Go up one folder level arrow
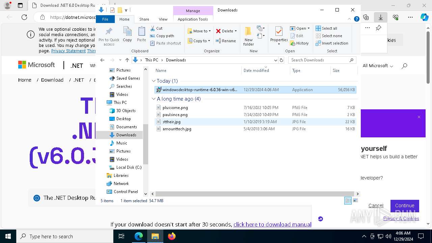The image size is (432, 243). tap(127, 60)
